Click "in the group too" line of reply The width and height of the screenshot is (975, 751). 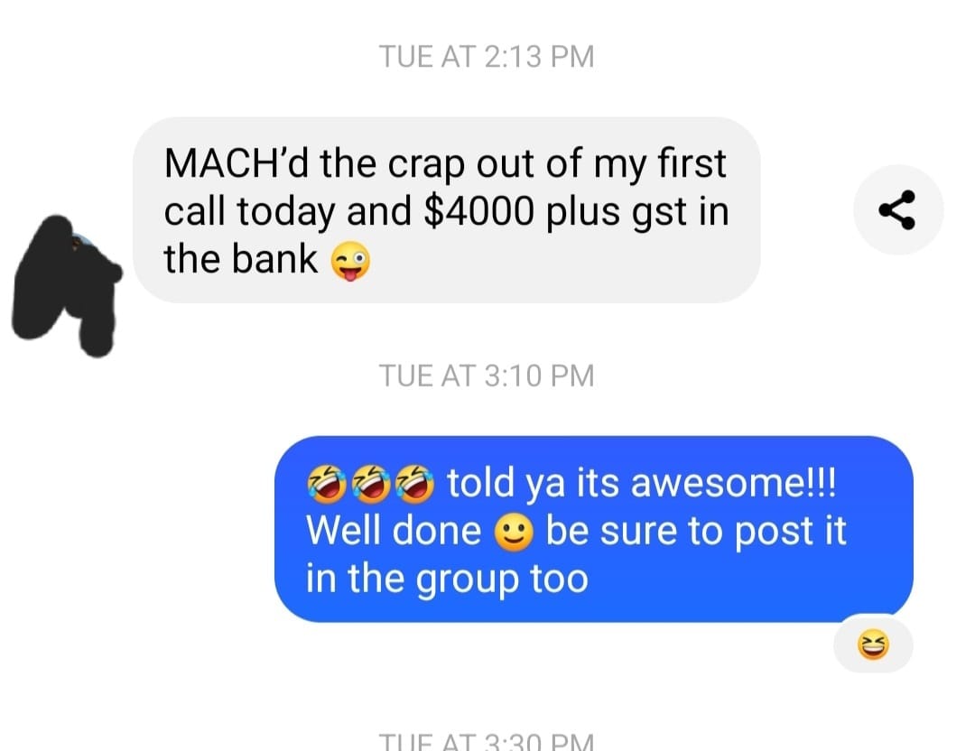click(447, 579)
